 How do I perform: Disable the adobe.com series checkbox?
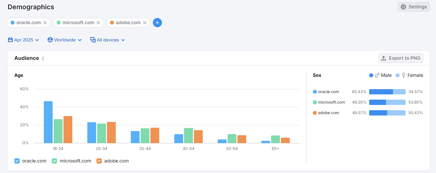click(99, 161)
